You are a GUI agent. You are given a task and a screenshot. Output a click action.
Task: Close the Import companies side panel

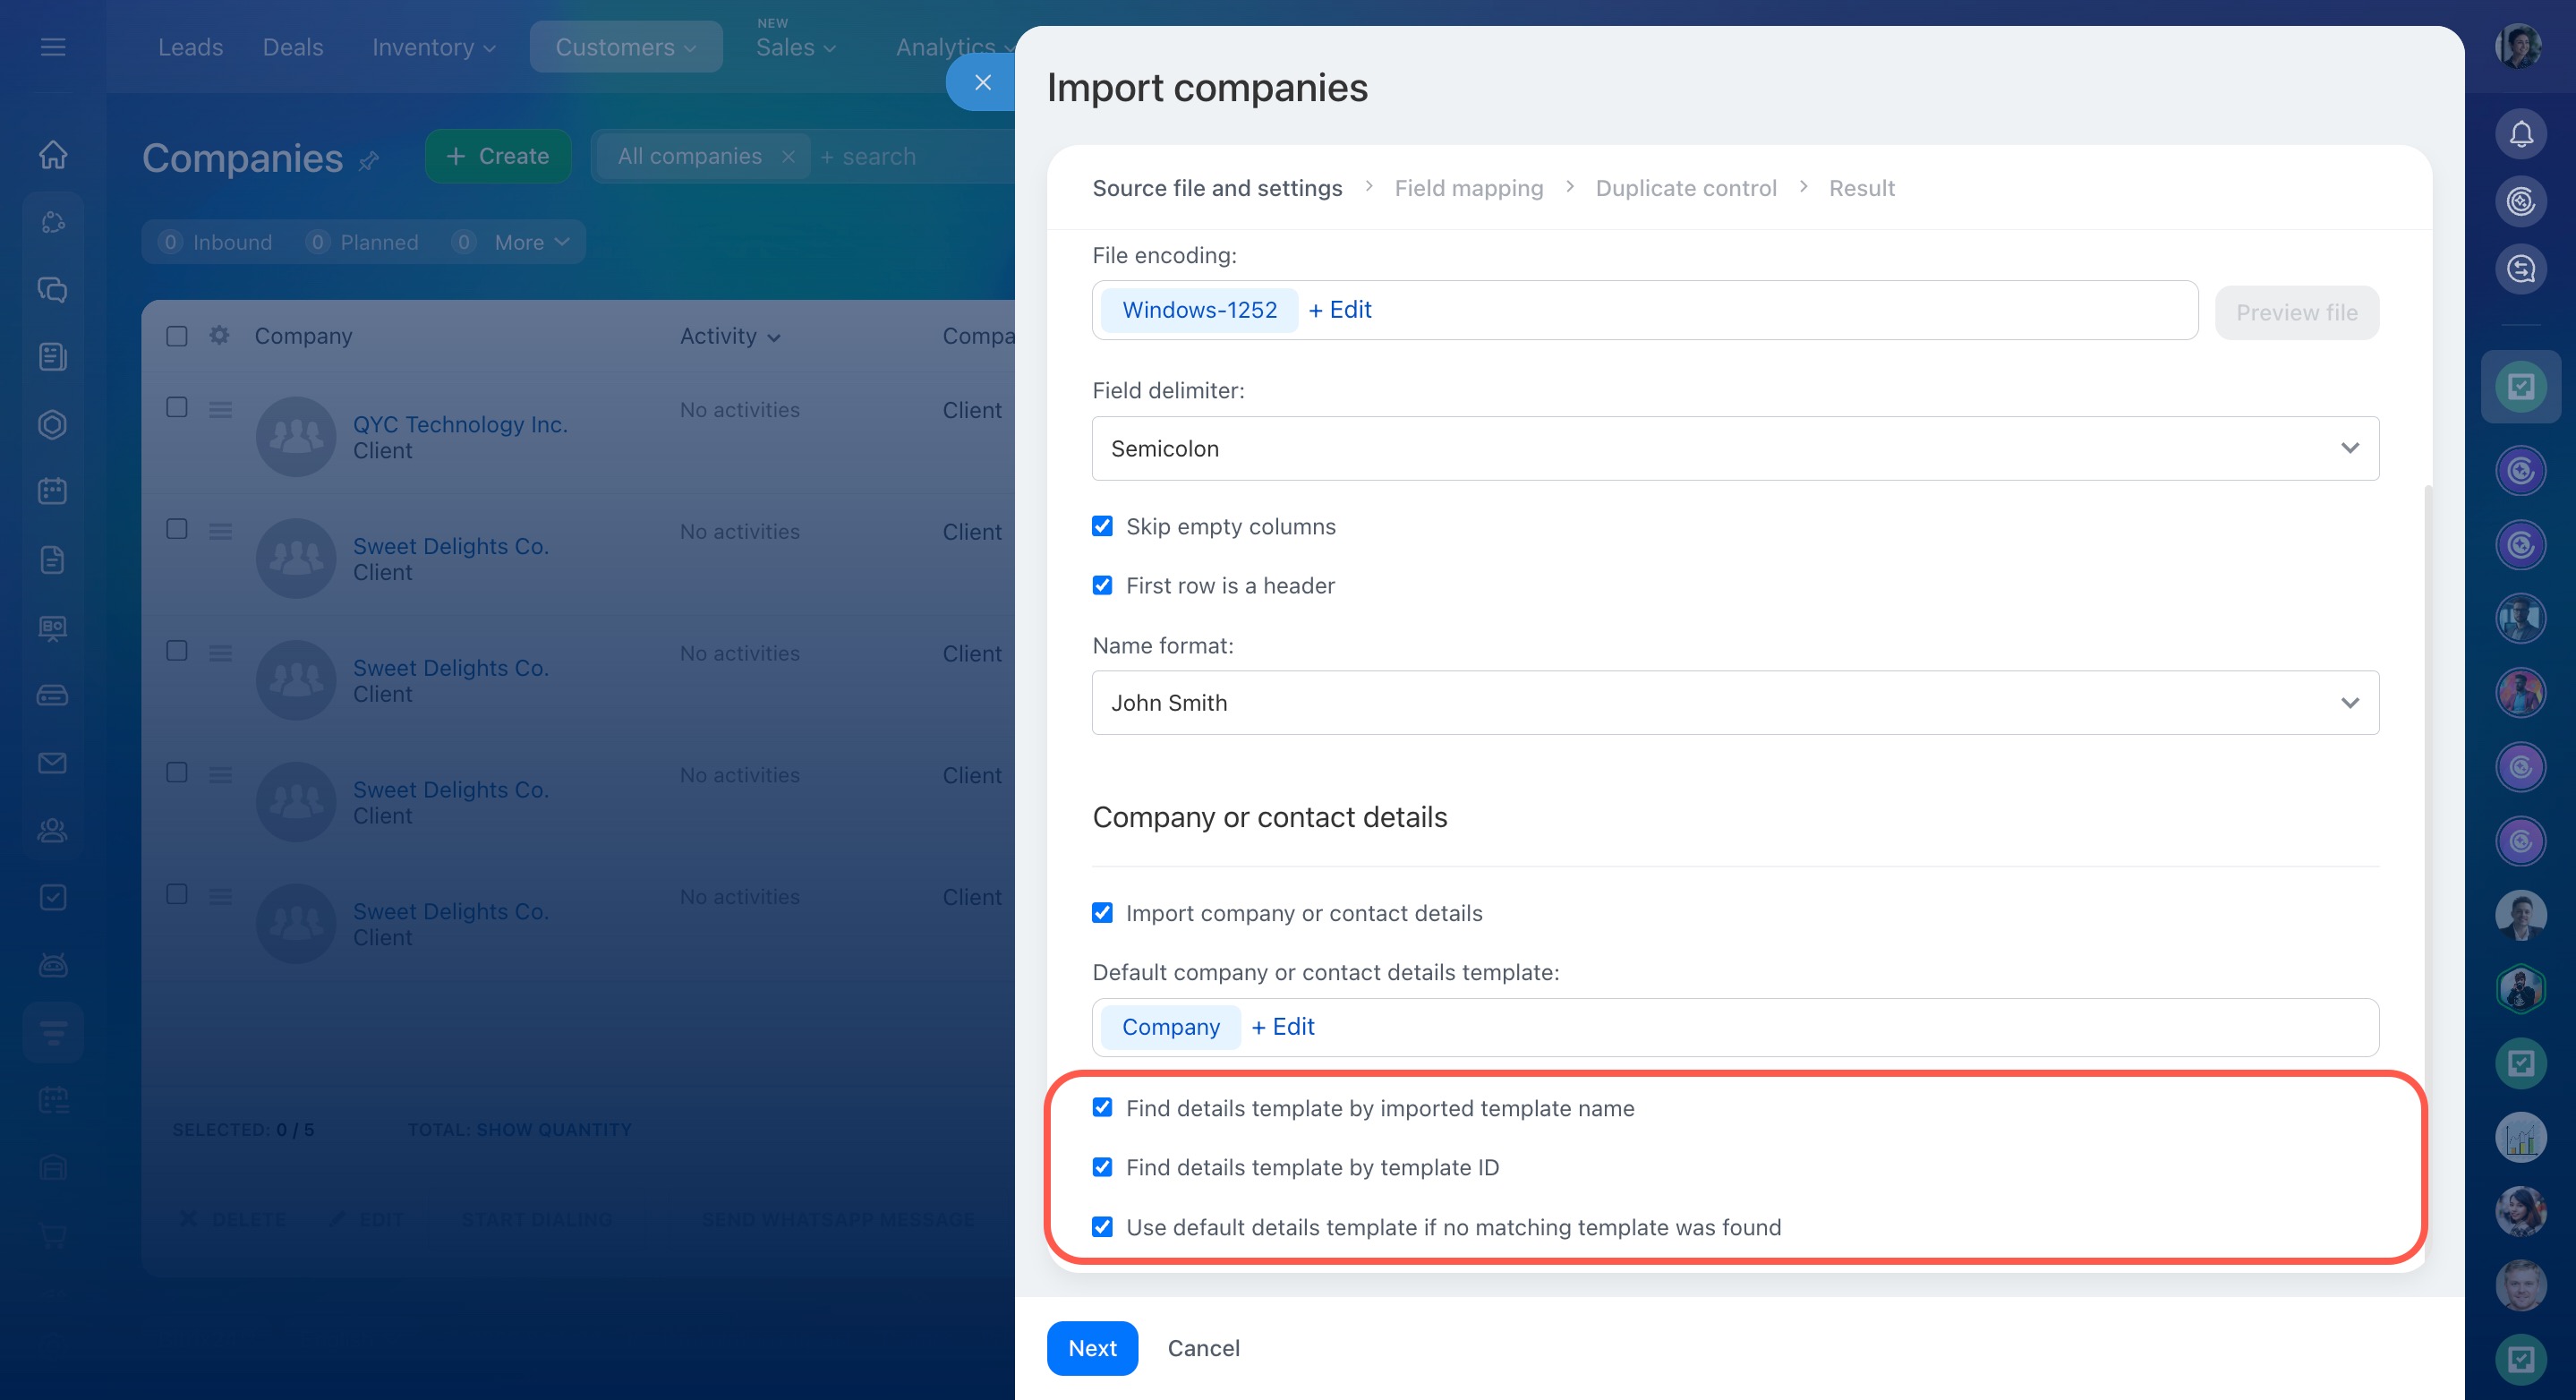point(982,82)
